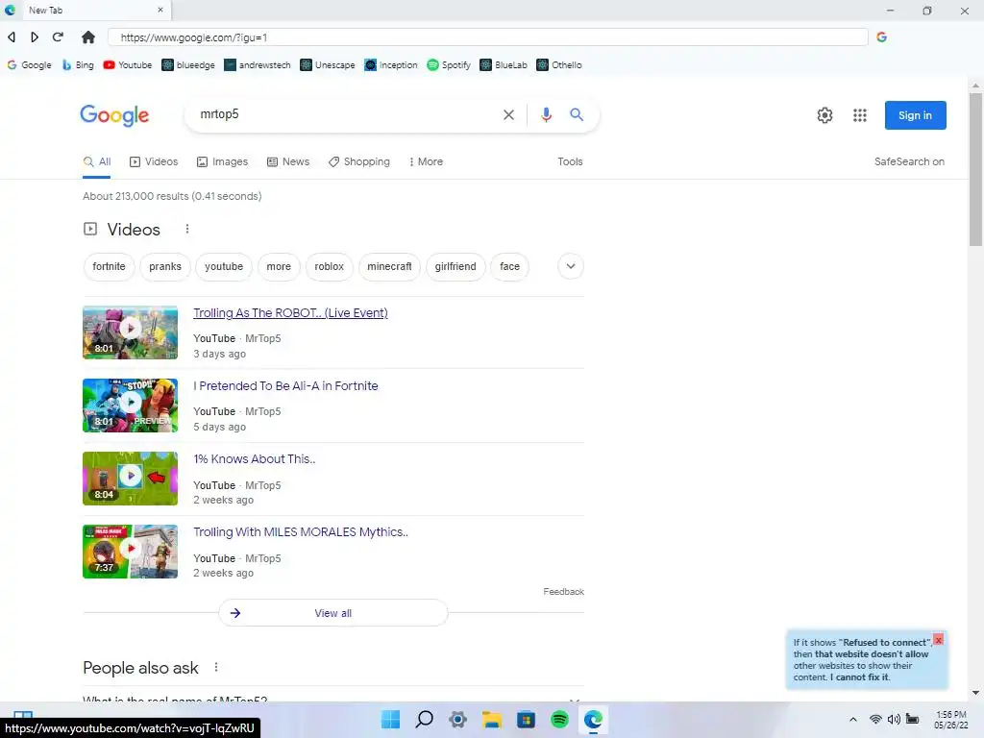This screenshot has height=738, width=984.
Task: Switch to the News tab
Action: [x=288, y=161]
